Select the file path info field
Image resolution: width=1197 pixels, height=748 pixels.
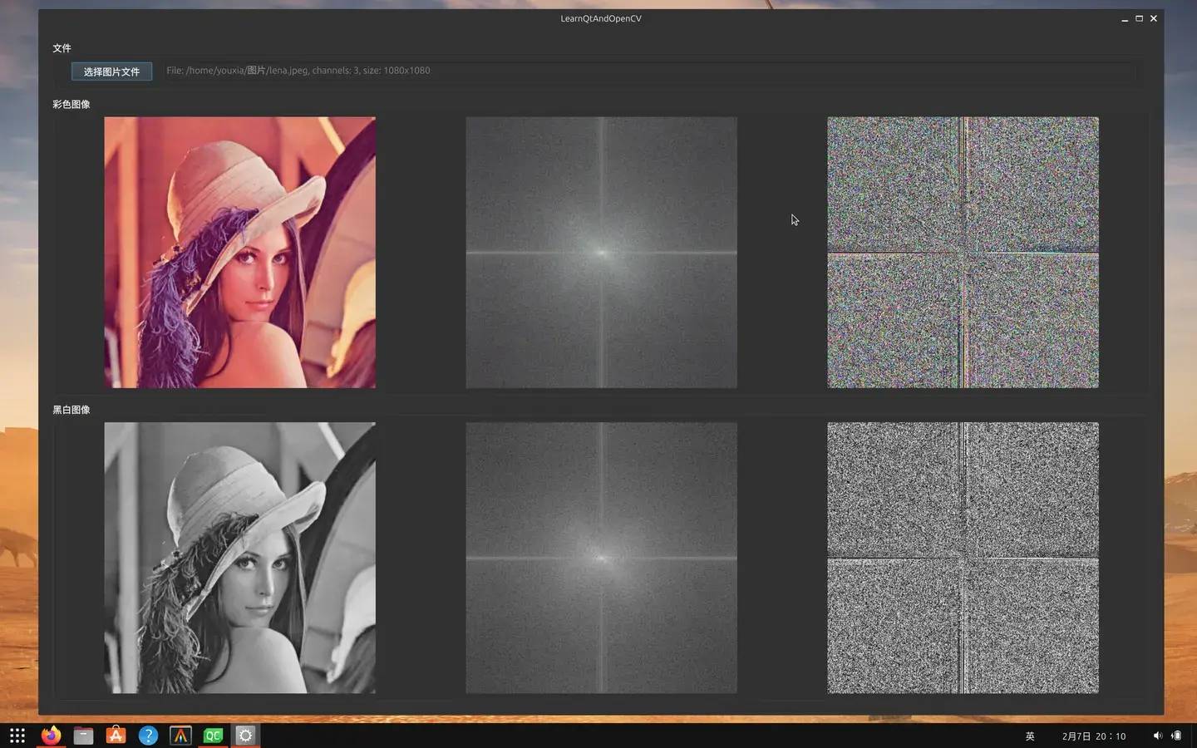[x=649, y=71]
